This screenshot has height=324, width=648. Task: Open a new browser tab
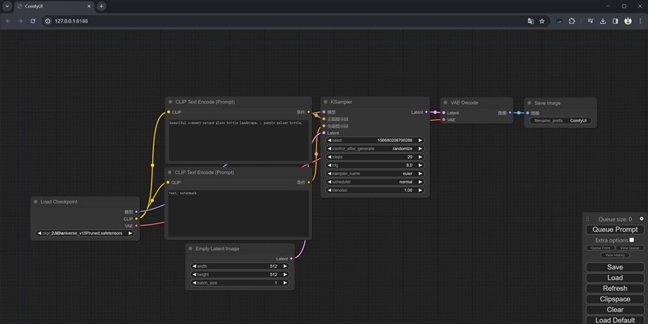101,6
